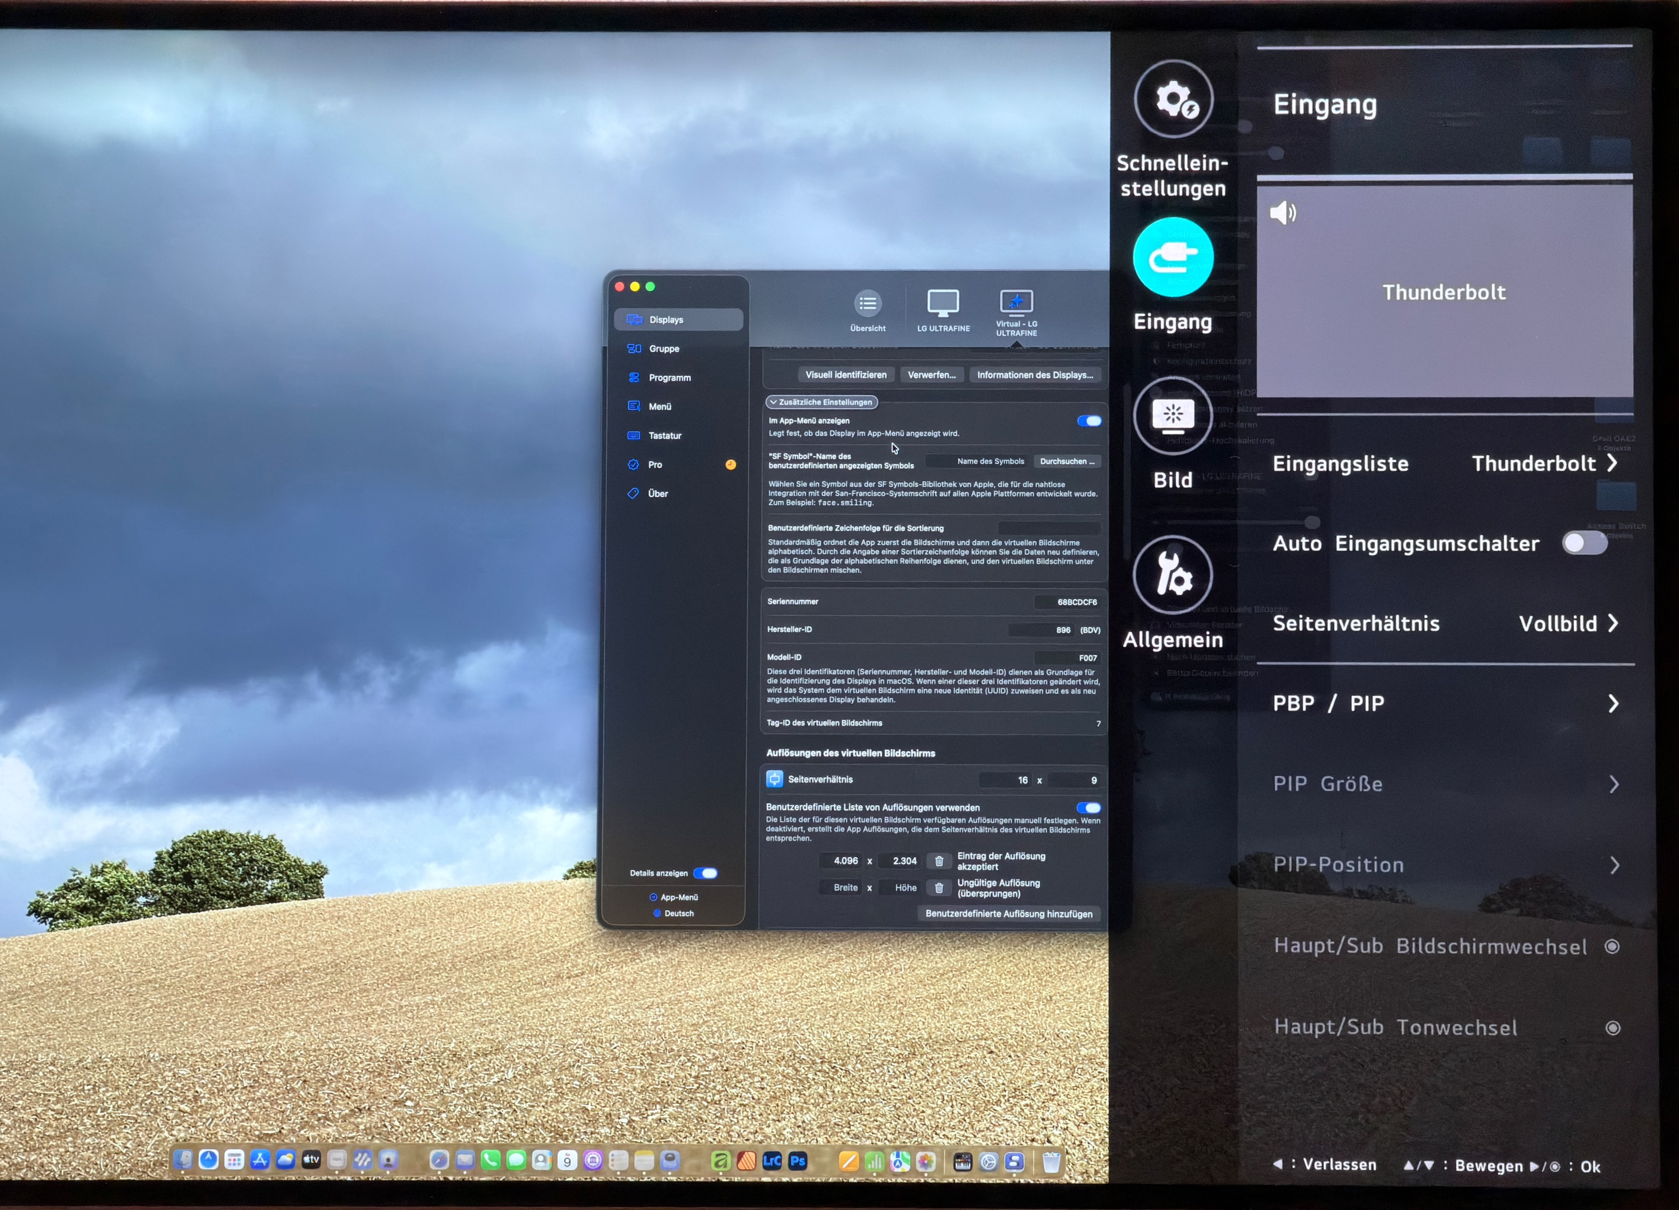Select the LG ULTRAFINE display icon
Viewport: 1679px width, 1210px height.
click(942, 303)
